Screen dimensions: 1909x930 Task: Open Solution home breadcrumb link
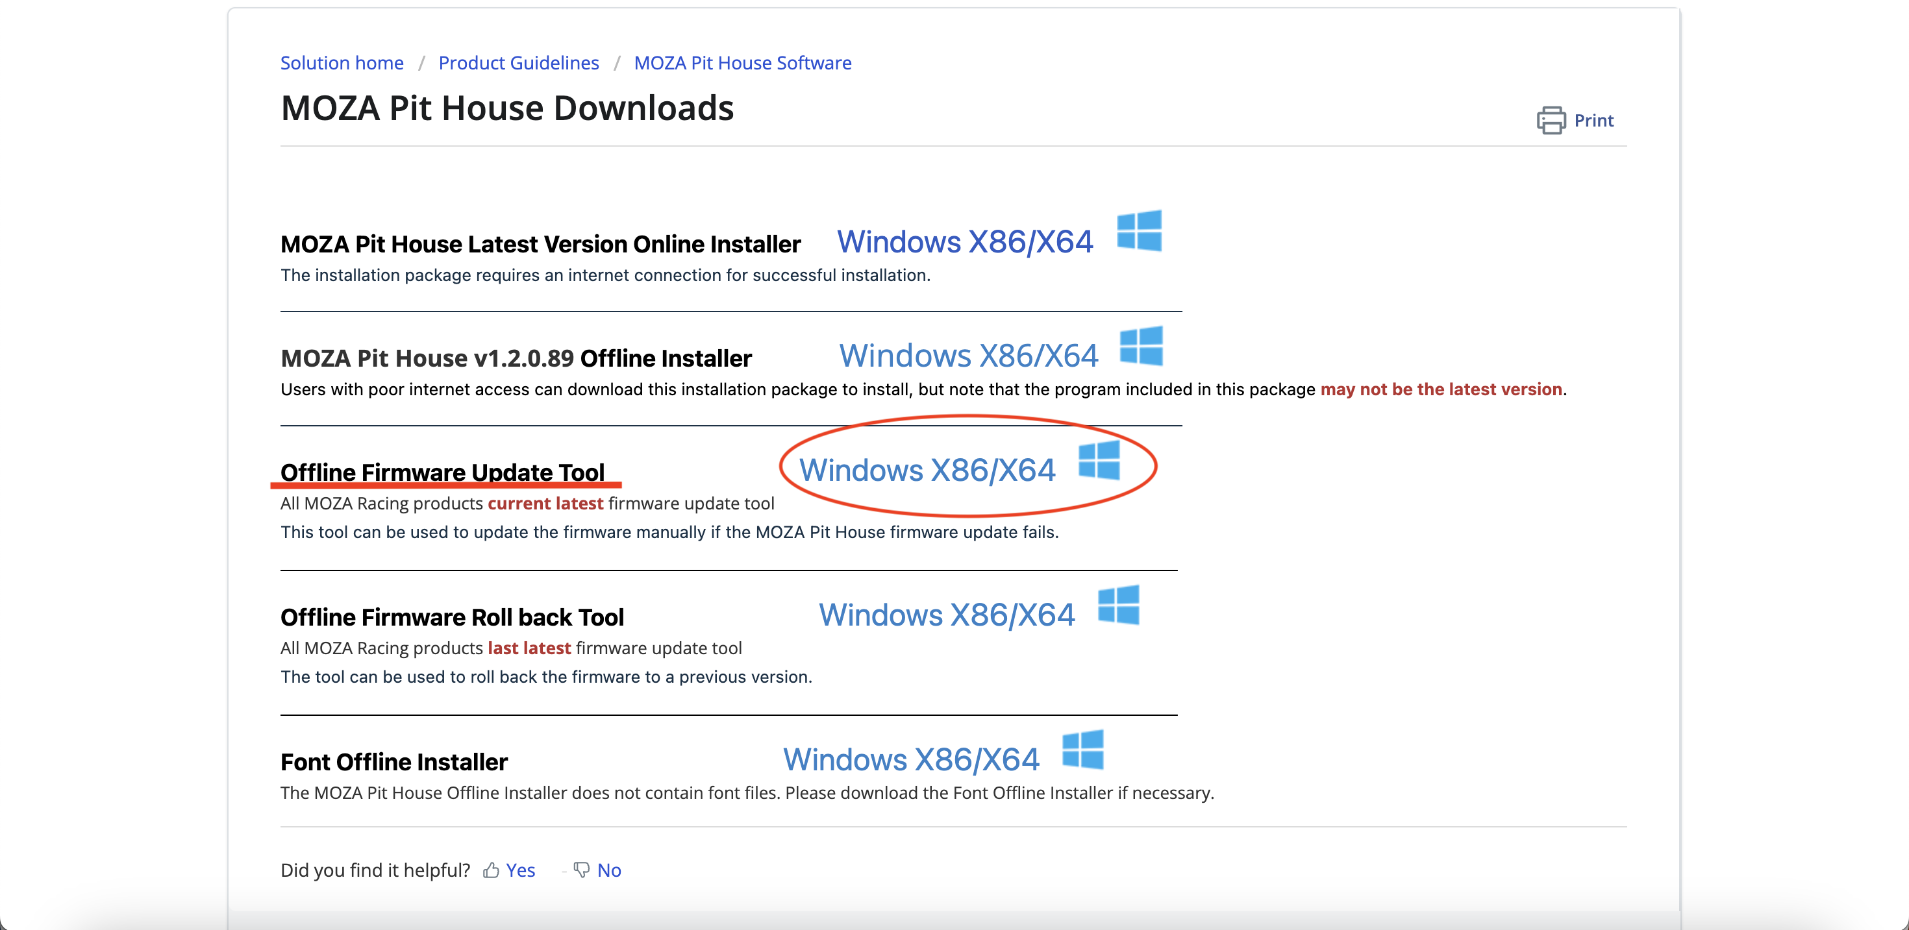pos(342,63)
